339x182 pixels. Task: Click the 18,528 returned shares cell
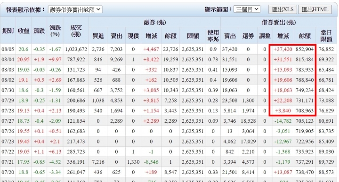(x=248, y=121)
